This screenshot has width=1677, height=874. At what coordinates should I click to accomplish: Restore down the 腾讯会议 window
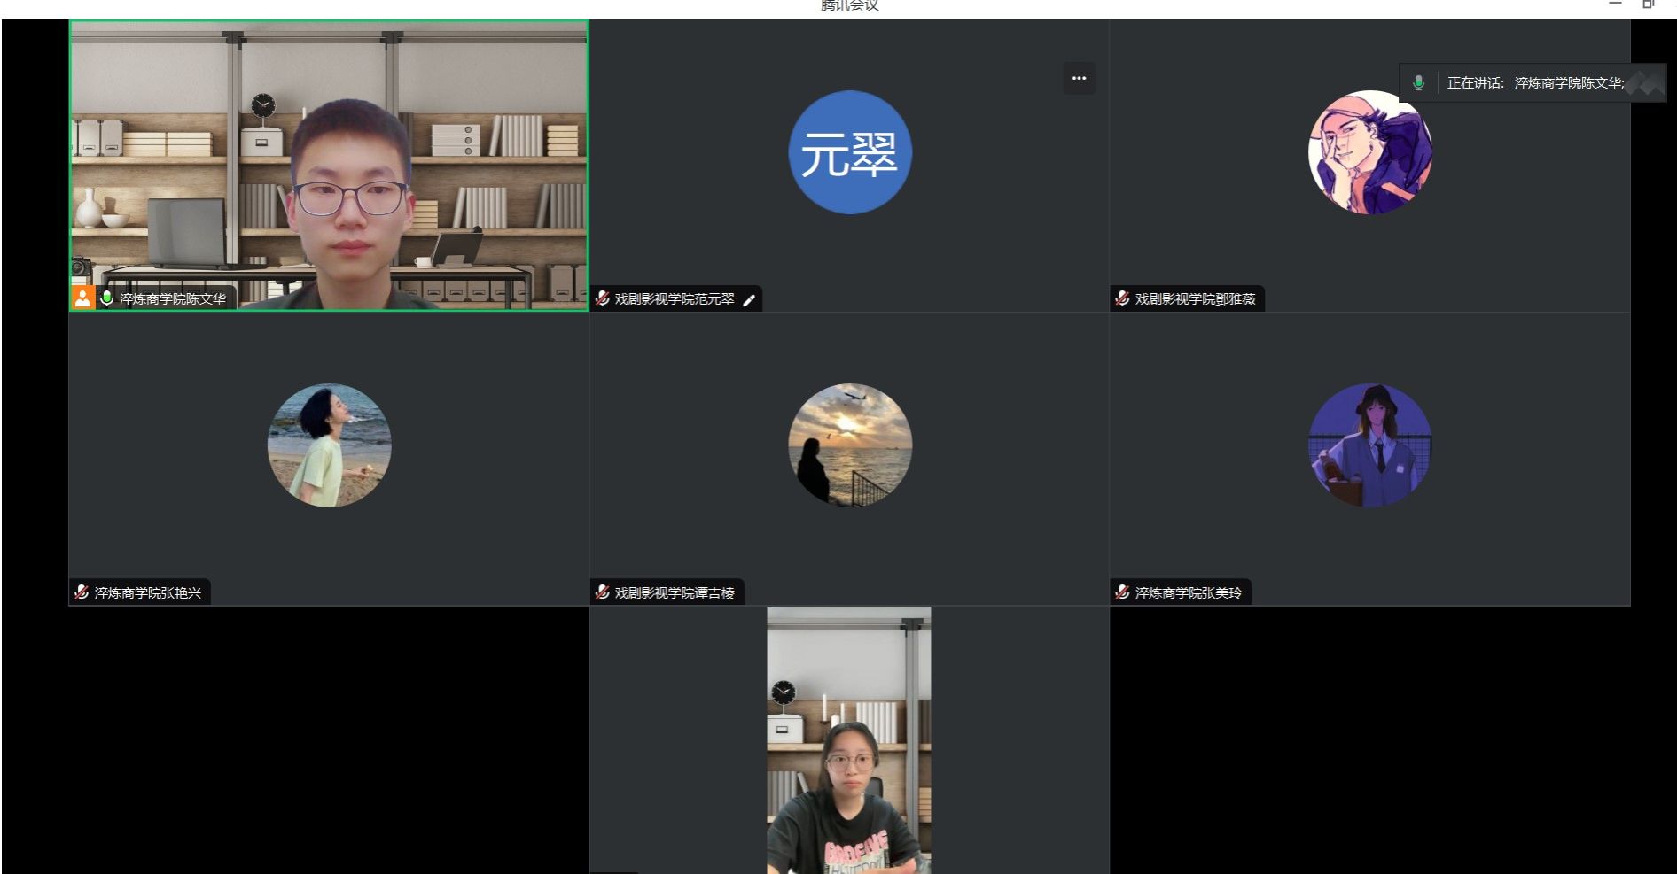(1648, 4)
